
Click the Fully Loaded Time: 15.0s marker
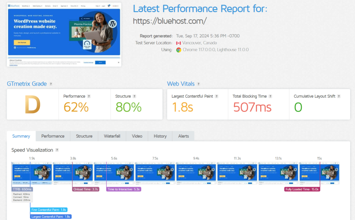302,189
